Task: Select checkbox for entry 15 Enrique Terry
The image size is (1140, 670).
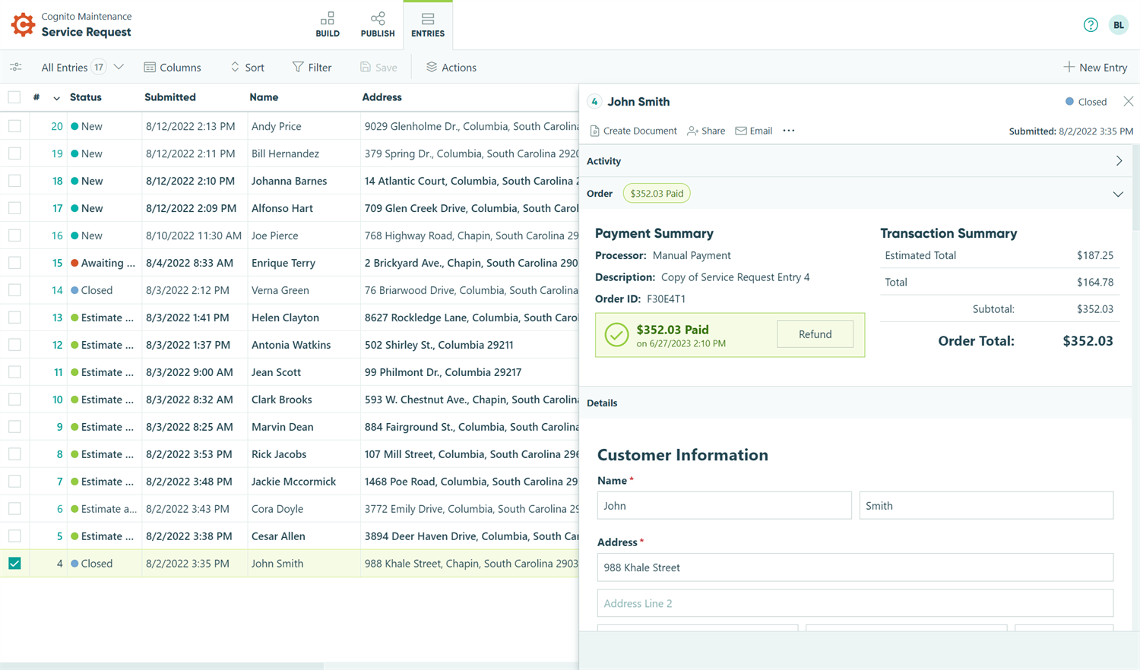Action: click(14, 263)
